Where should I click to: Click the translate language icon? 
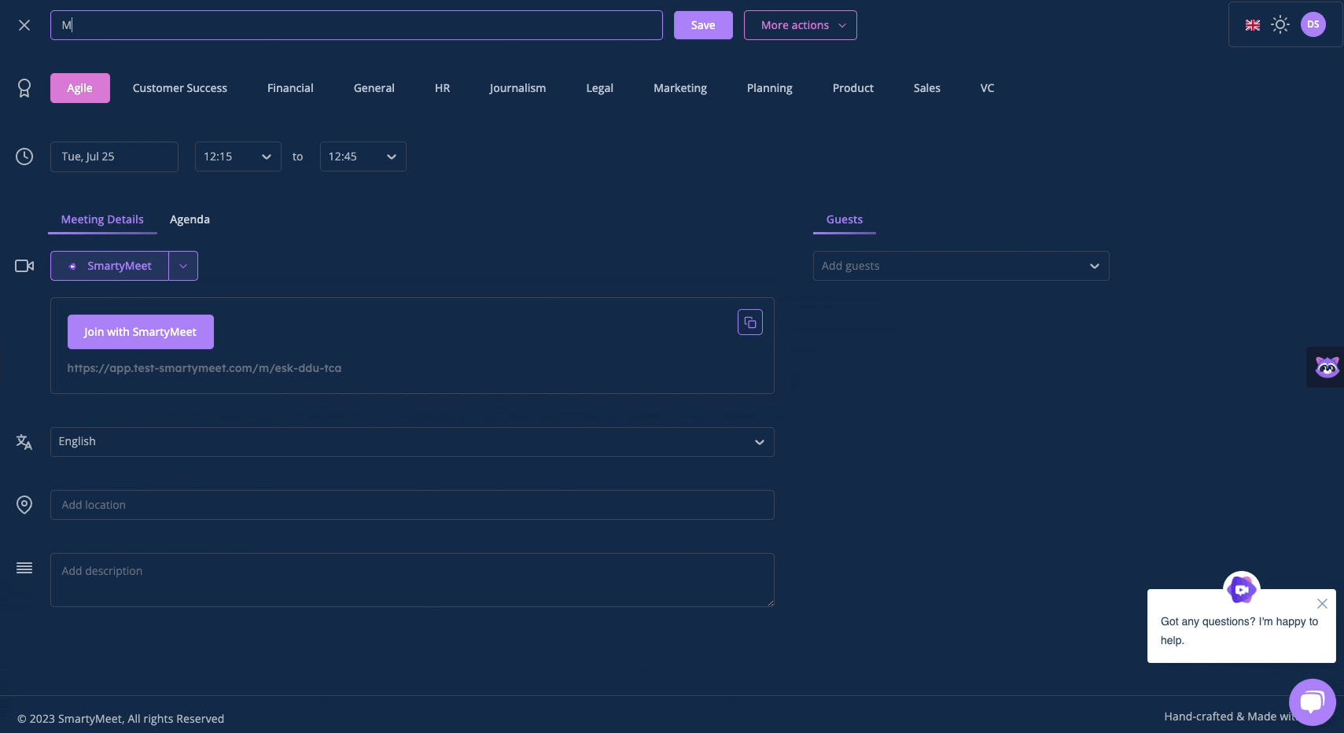coord(24,442)
